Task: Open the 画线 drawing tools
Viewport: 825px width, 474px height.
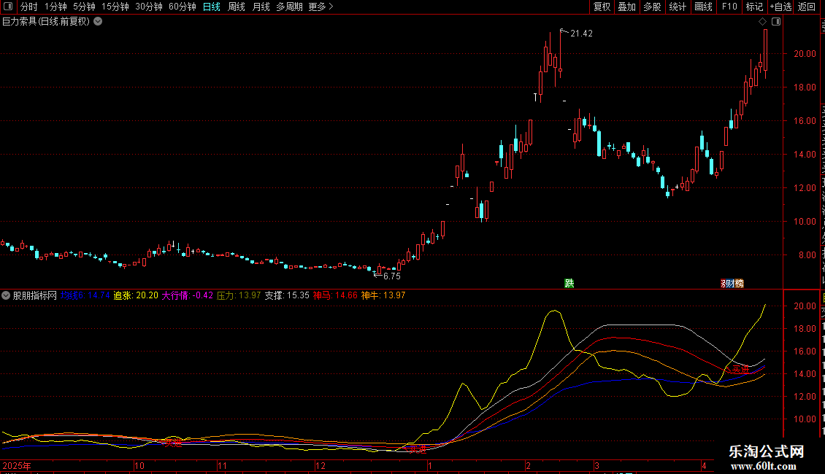Action: pyautogui.click(x=703, y=7)
